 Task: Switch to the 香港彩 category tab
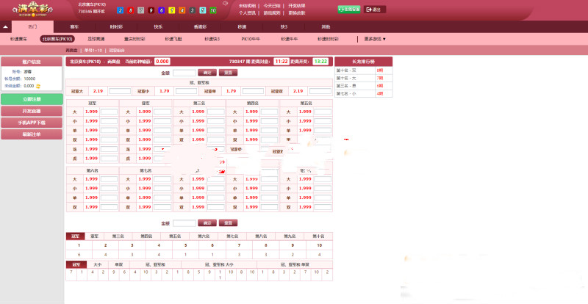(200, 27)
